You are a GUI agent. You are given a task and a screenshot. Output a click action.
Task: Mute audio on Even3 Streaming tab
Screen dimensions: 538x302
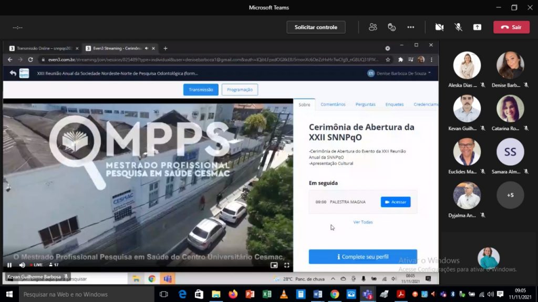point(147,48)
